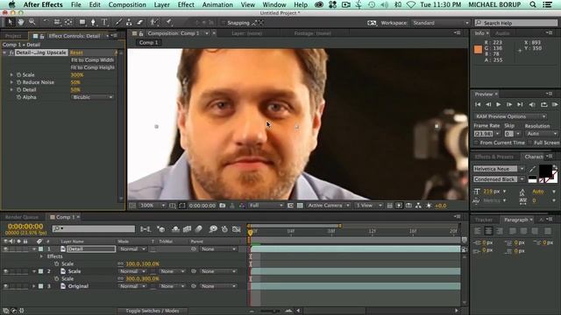This screenshot has width=561, height=315.
Task: Open RAM Preview Options dropdown
Action: 510,116
